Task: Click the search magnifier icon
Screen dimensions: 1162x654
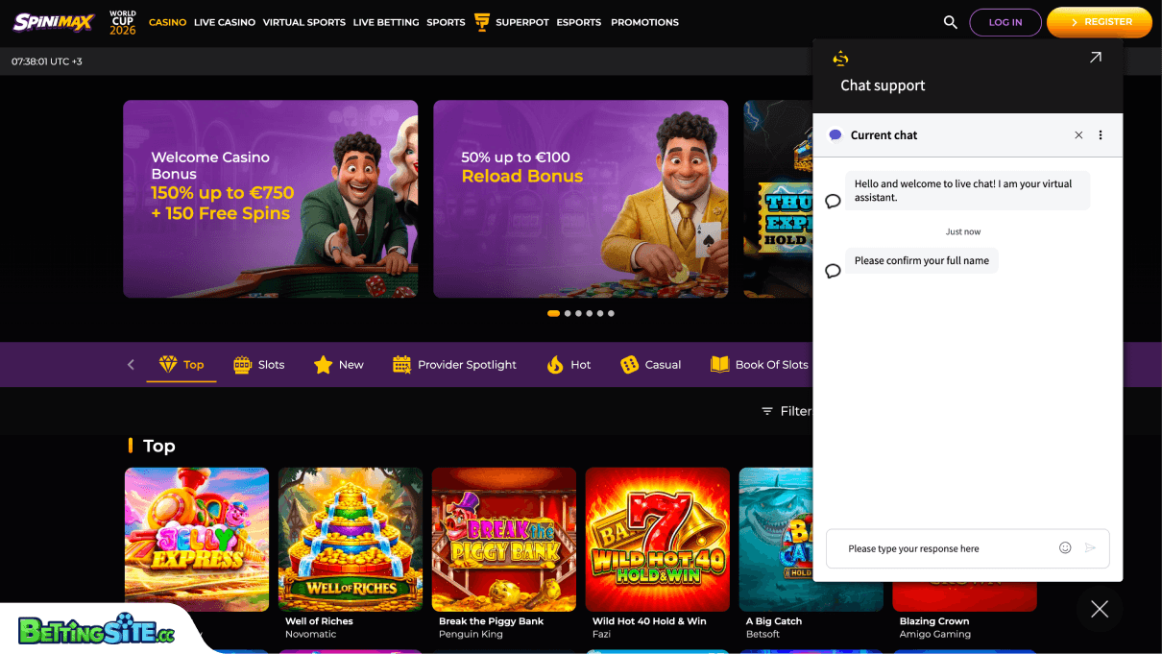Action: [x=950, y=22]
